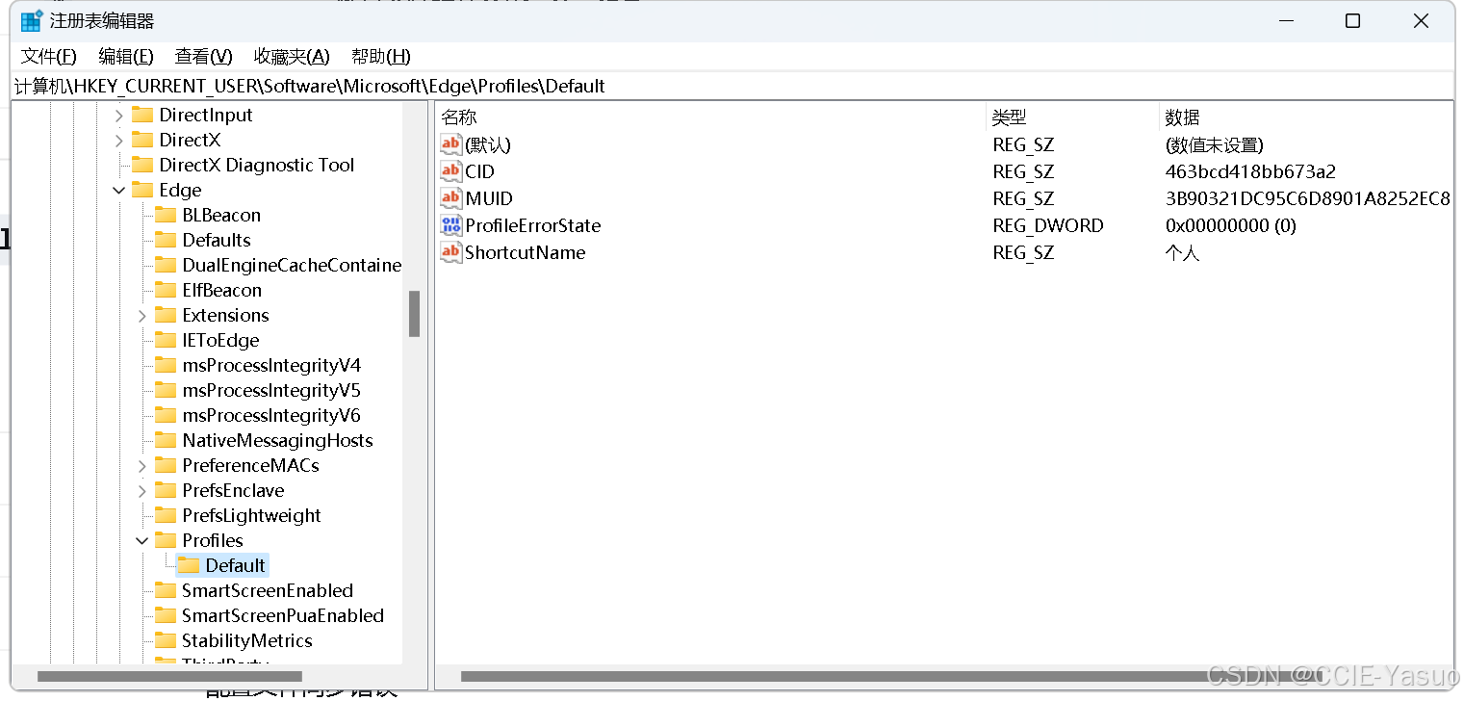Expand the PrefsEnclave key

point(142,491)
